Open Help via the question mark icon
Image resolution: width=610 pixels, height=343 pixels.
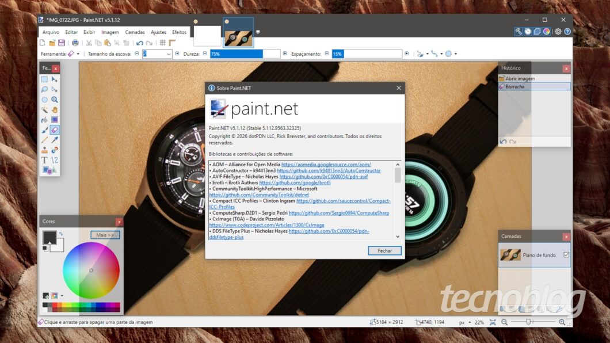click(x=567, y=32)
